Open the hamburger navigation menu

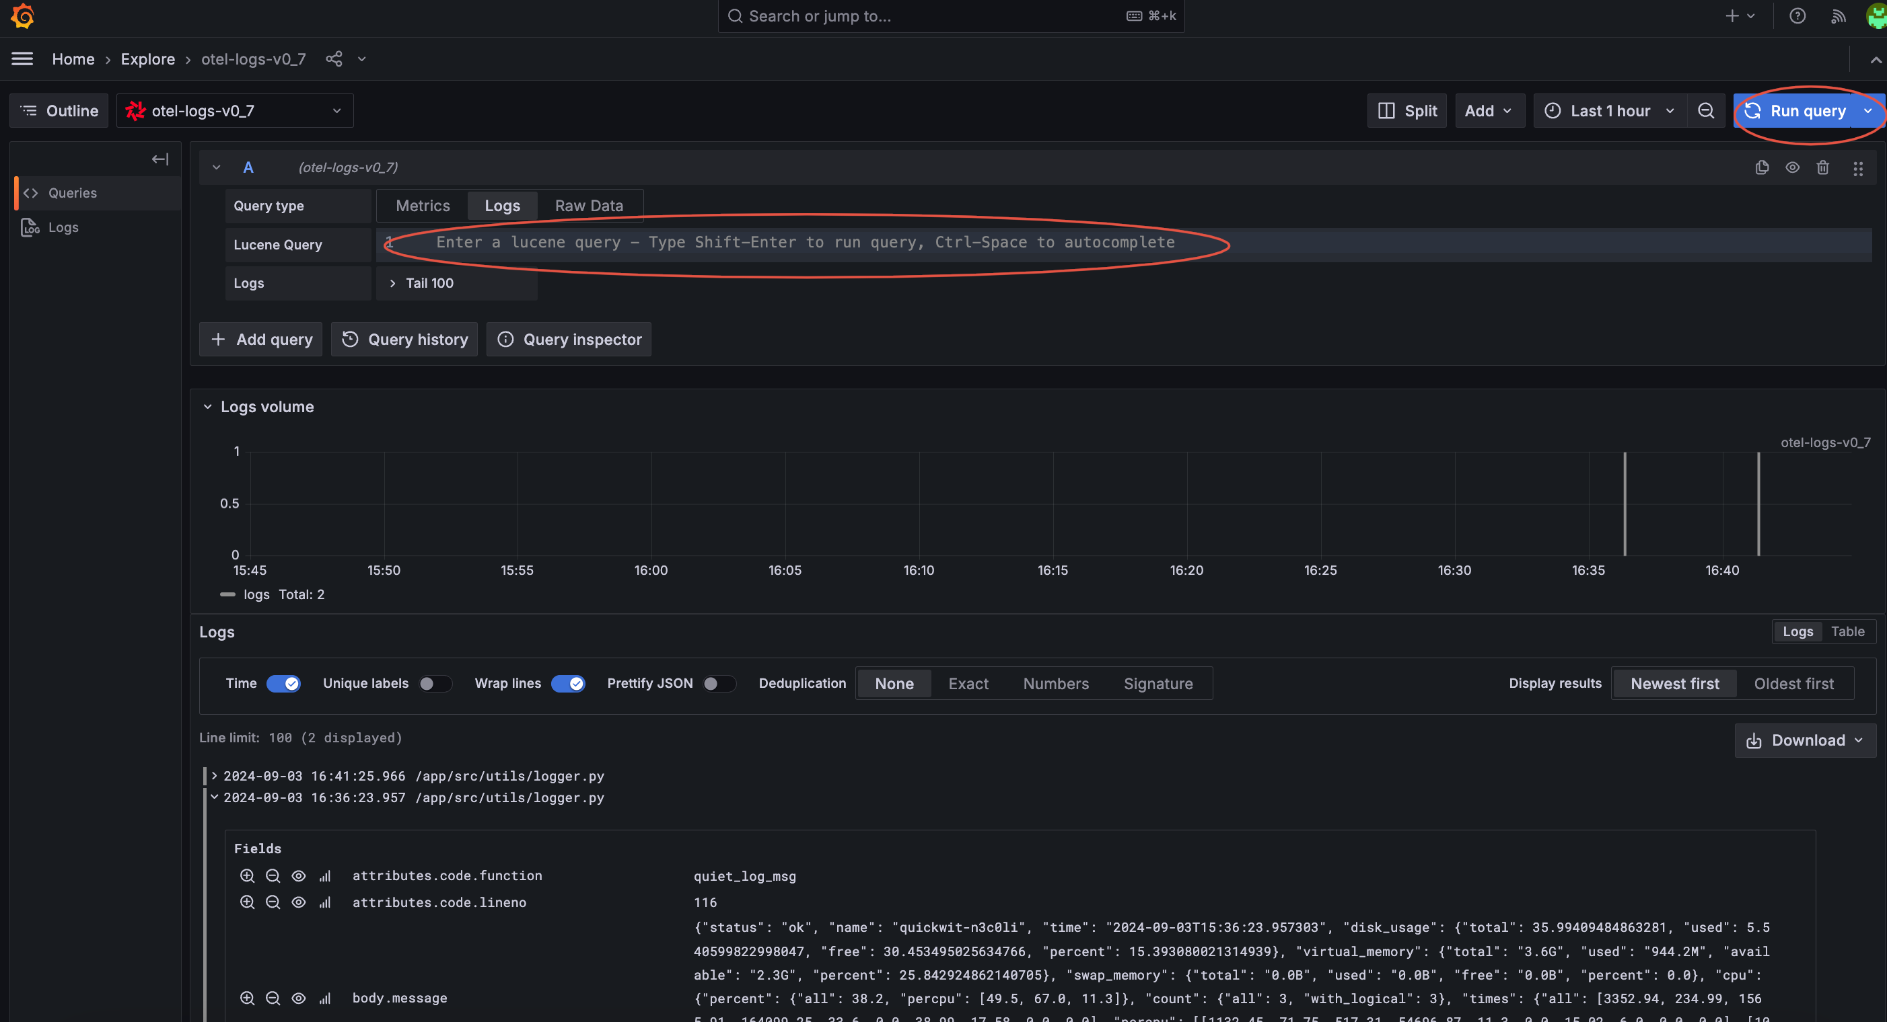[x=22, y=58]
